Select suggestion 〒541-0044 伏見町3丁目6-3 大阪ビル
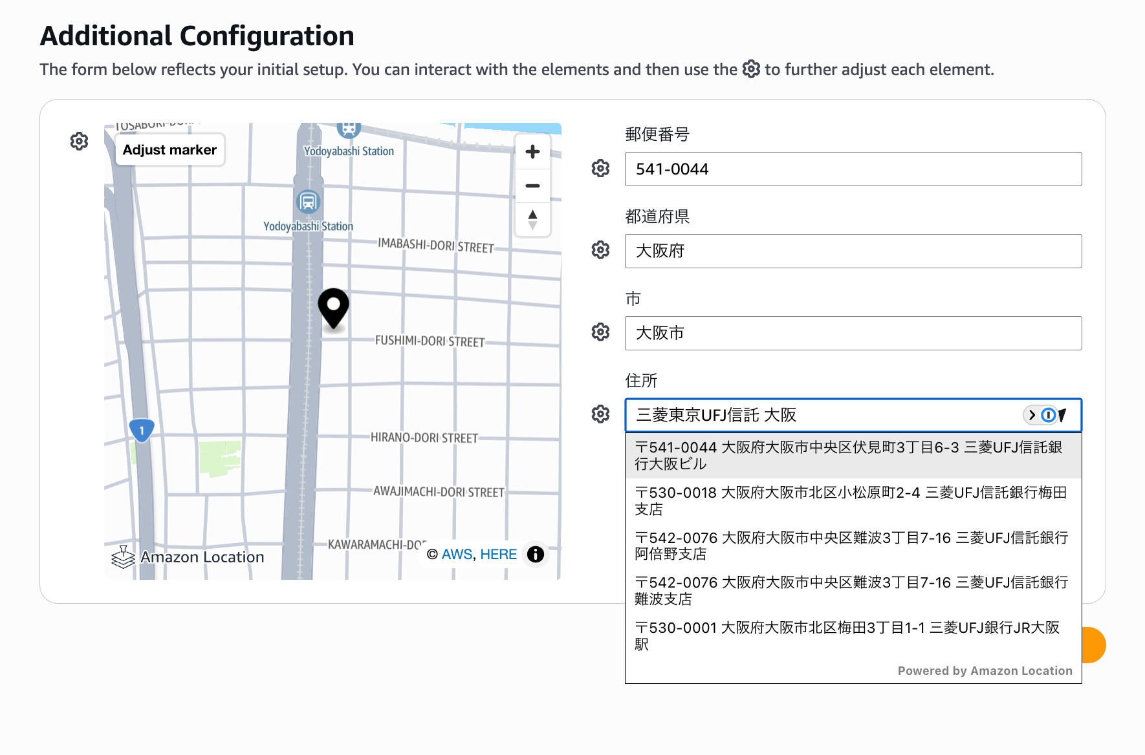This screenshot has height=755, width=1145. tap(853, 456)
